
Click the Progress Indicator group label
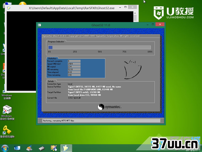point(56,42)
